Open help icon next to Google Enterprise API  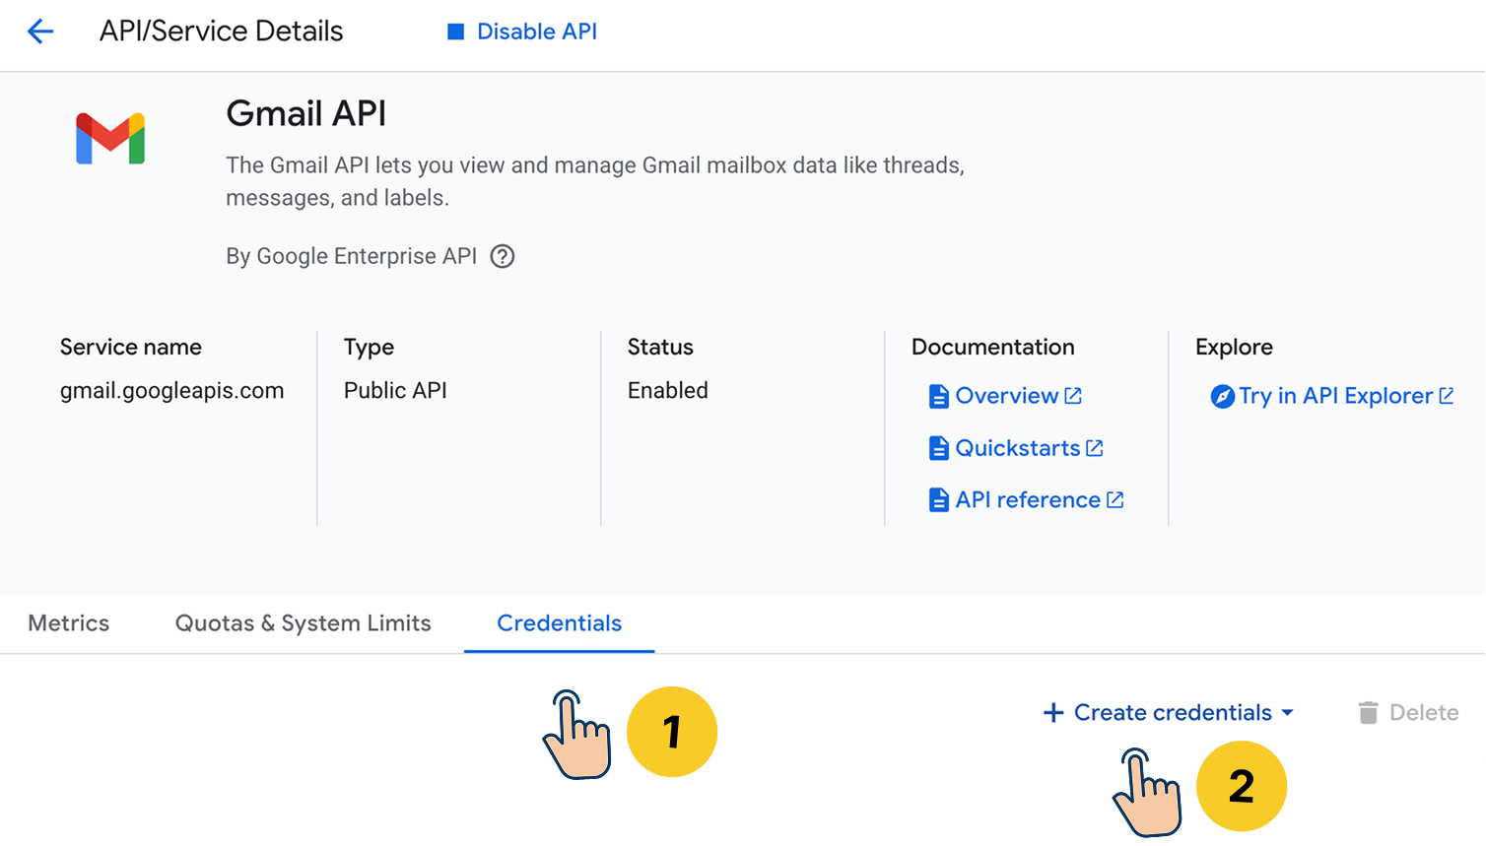click(x=503, y=256)
